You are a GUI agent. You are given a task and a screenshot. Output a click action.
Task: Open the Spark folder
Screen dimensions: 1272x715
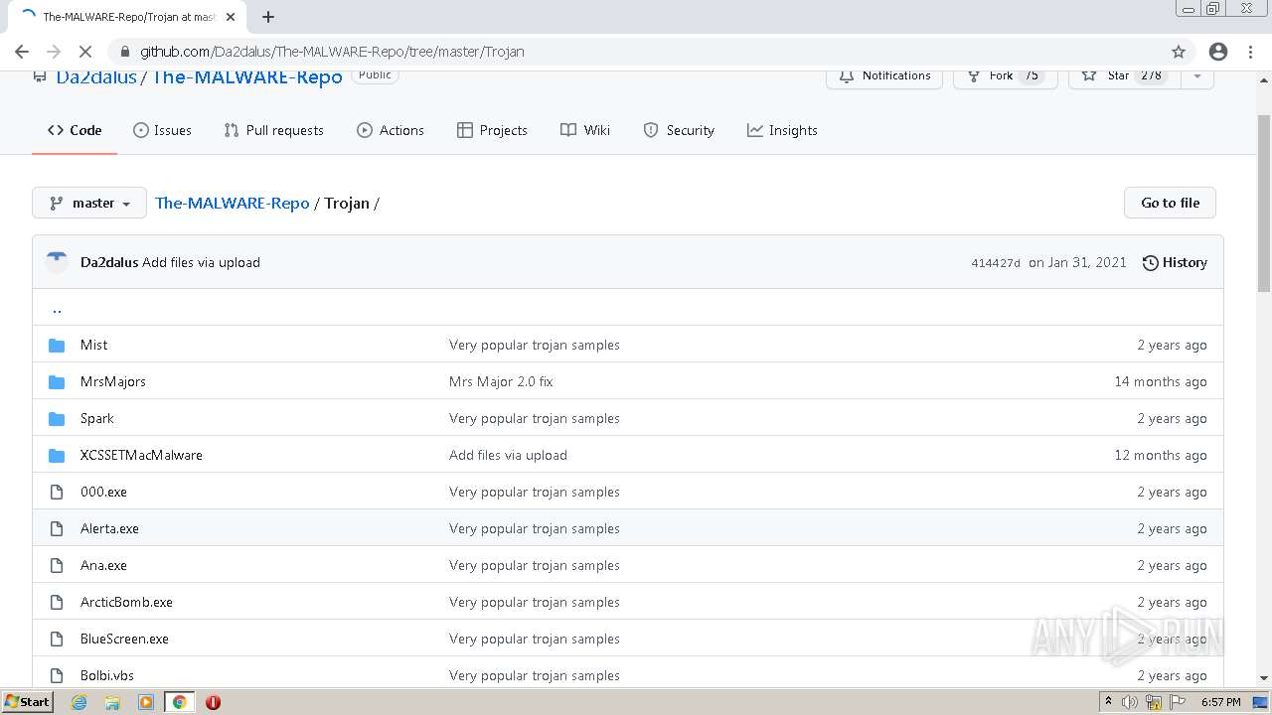coord(96,419)
